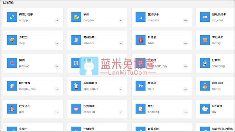This screenshot has width=235, height=132.
Task: Open the pond nine-grid icon
Action: [x=76, y=63]
